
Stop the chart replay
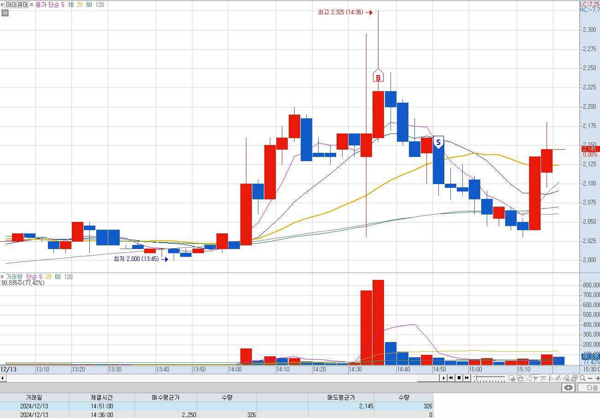coord(459,378)
